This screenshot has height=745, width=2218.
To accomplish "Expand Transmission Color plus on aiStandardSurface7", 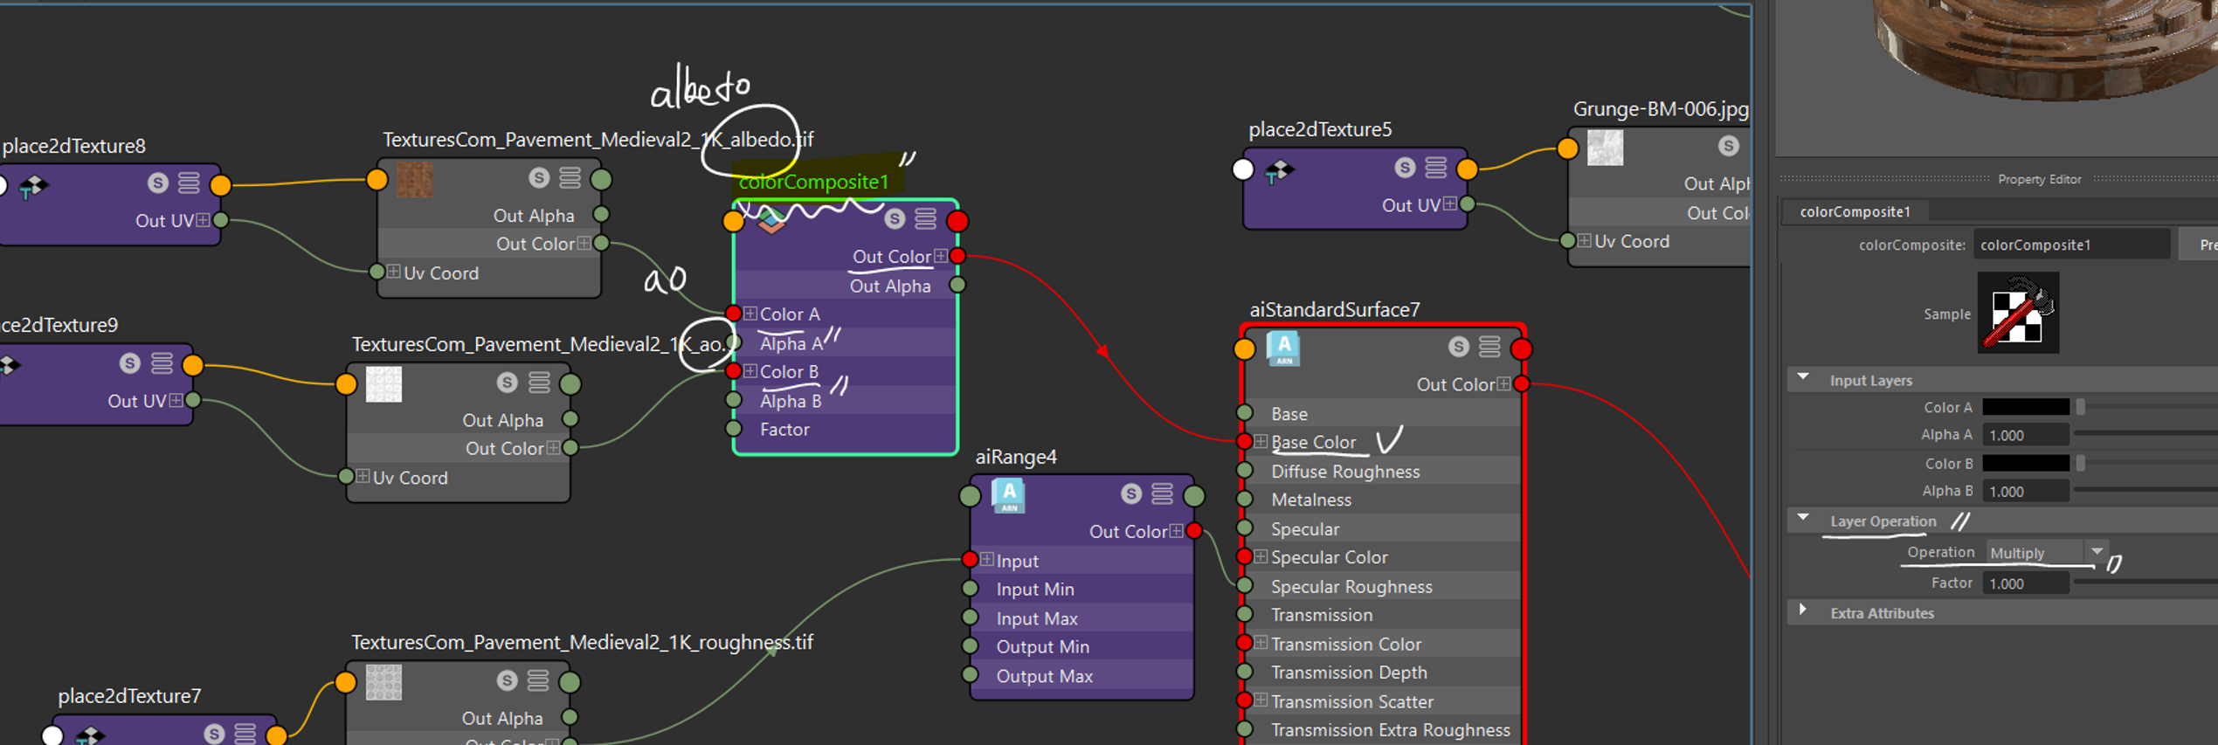I will tap(1261, 643).
